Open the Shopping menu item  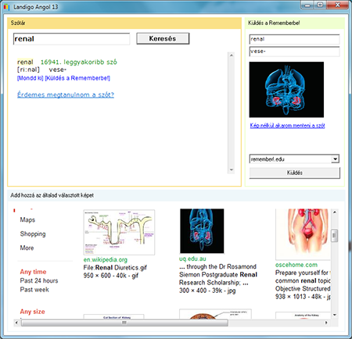click(x=33, y=234)
